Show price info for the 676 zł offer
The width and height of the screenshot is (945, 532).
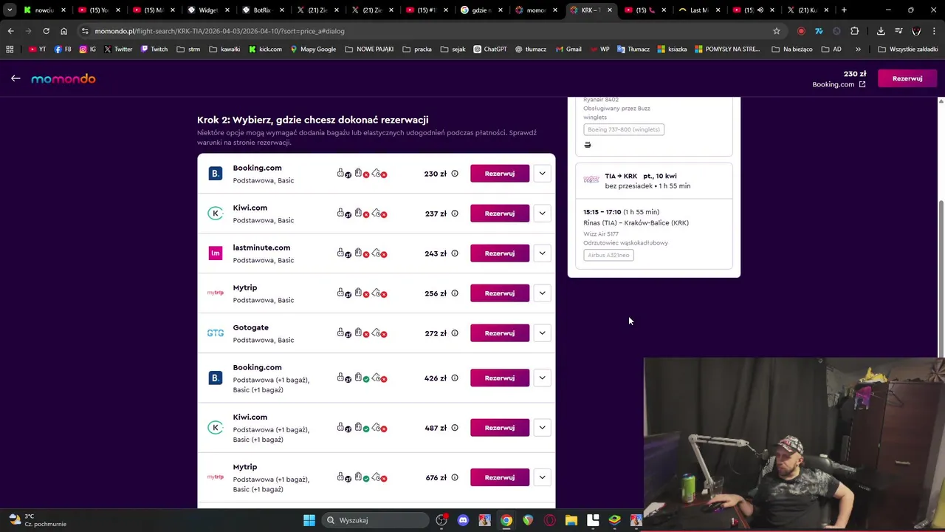coord(455,477)
